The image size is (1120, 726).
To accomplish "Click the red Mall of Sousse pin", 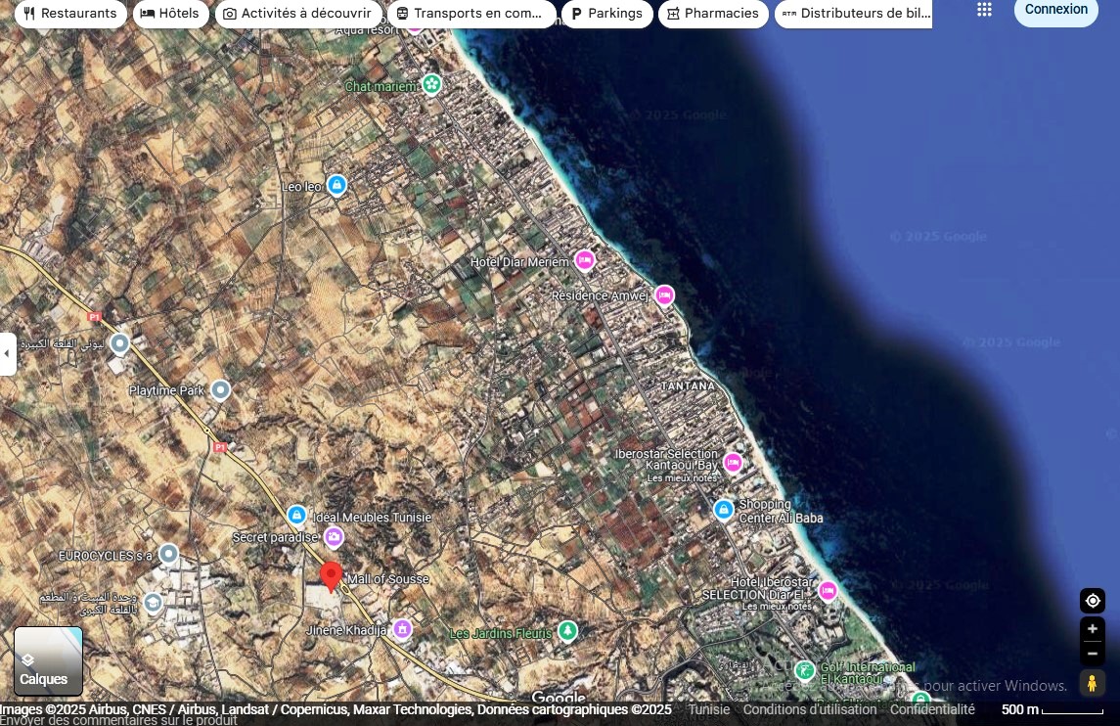I will click(332, 575).
